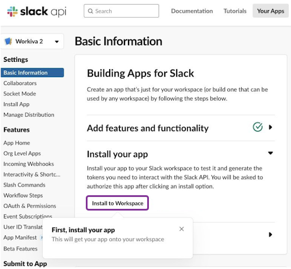Open the Workiva 2 app dropdown

click(x=32, y=41)
